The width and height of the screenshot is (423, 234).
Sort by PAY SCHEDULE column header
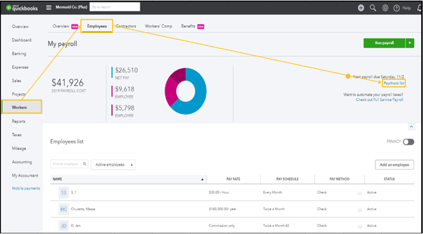[x=288, y=179]
